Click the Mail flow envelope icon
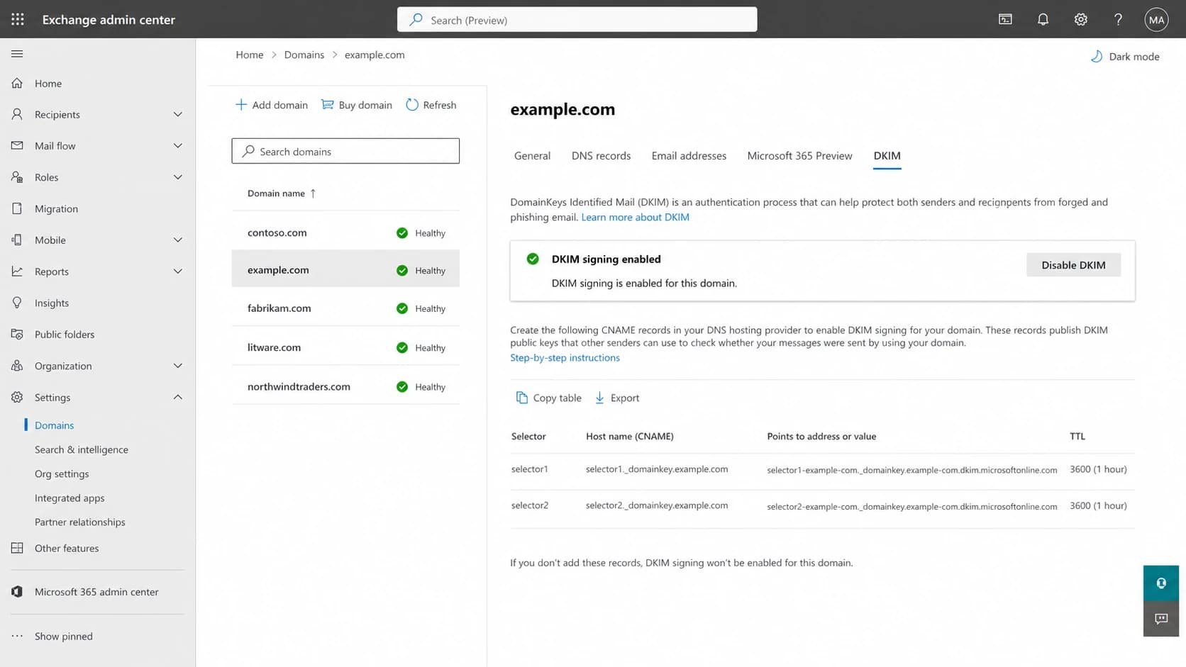Viewport: 1186px width, 667px height. tap(17, 145)
